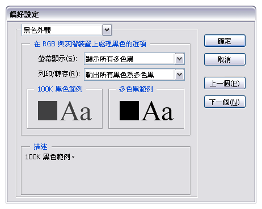Click the 多色黑範例 group title
The width and height of the screenshot is (262, 209).
pos(136,89)
